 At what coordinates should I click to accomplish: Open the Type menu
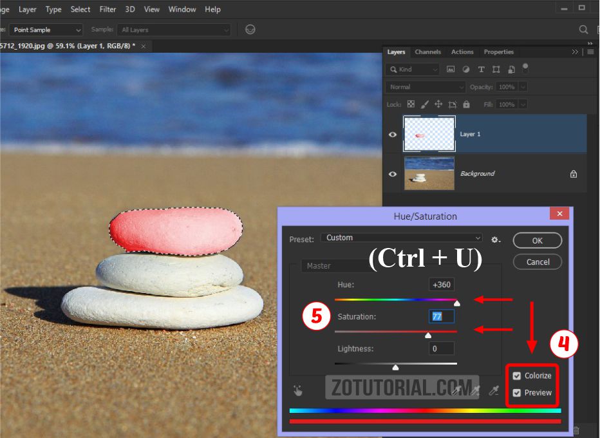click(x=53, y=10)
